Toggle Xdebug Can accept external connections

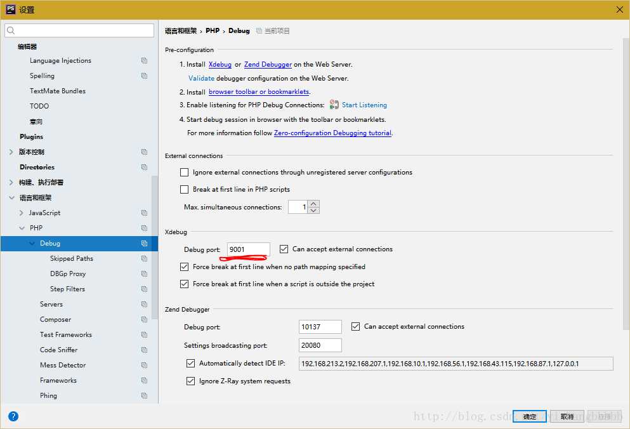tap(284, 249)
